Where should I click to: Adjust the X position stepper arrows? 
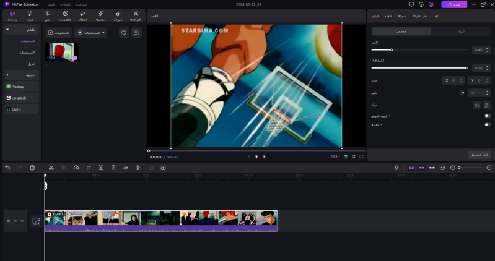(x=461, y=80)
